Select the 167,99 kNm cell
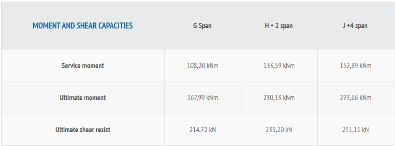 (x=203, y=98)
